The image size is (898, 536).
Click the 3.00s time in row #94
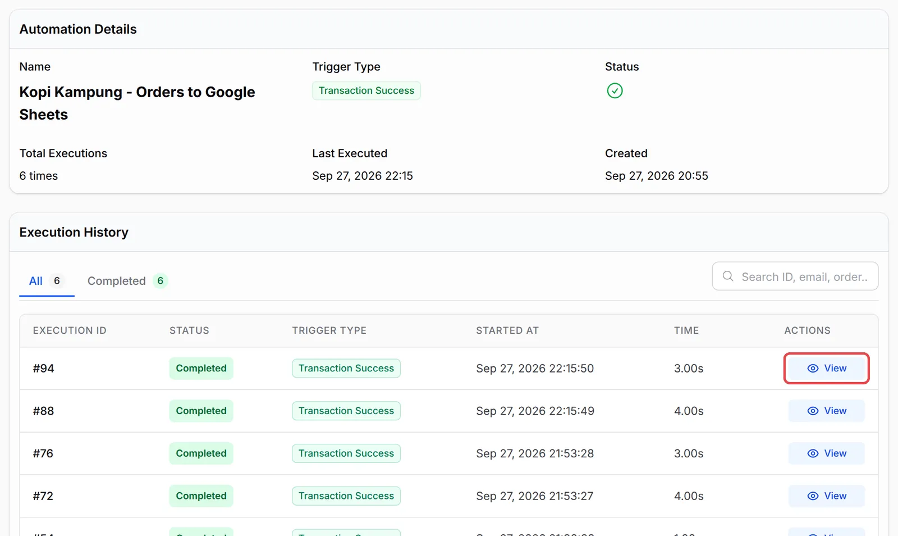689,369
